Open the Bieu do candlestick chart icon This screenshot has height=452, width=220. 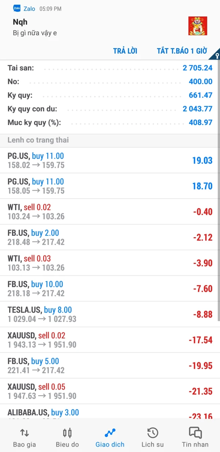click(67, 433)
